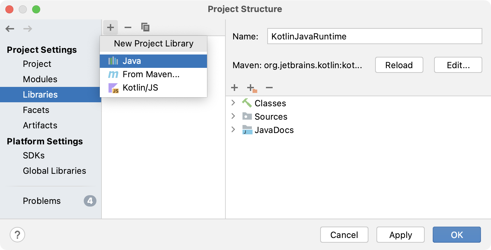Choose Kotlin/JS library type
491x250 pixels.
coord(153,88)
